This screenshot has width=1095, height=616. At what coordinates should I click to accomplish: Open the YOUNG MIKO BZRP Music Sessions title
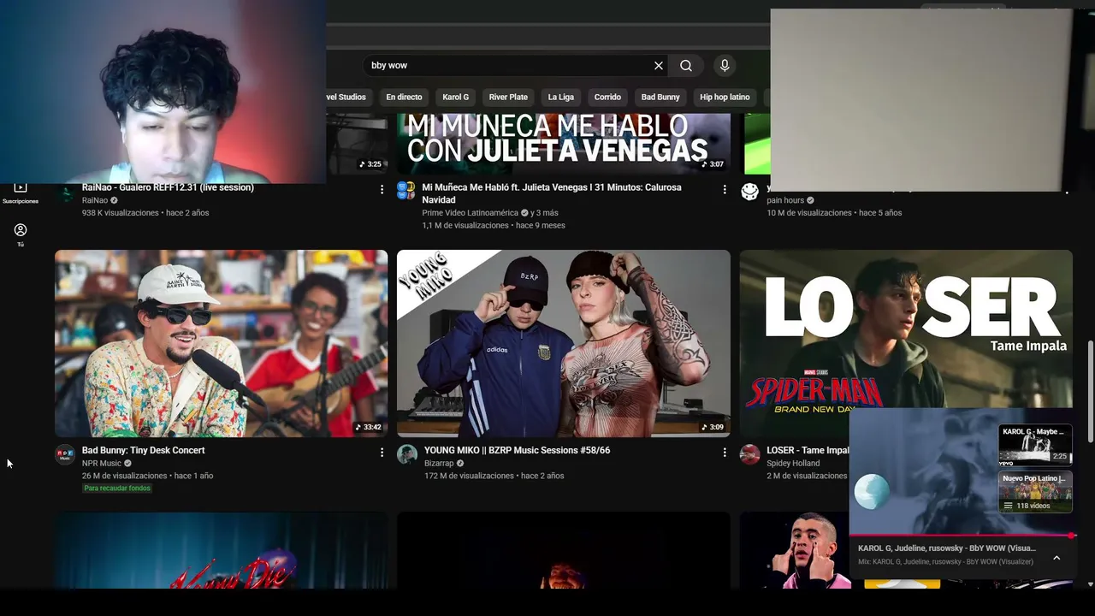pos(517,450)
